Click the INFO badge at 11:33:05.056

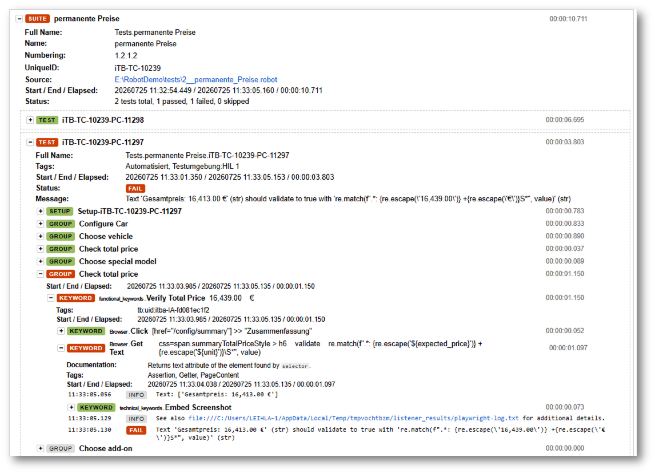click(x=136, y=395)
